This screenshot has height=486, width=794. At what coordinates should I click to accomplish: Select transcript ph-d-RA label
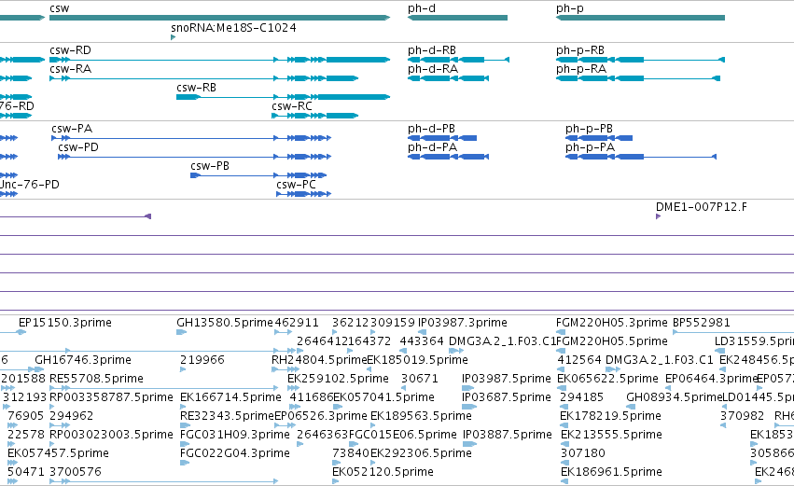coord(433,69)
